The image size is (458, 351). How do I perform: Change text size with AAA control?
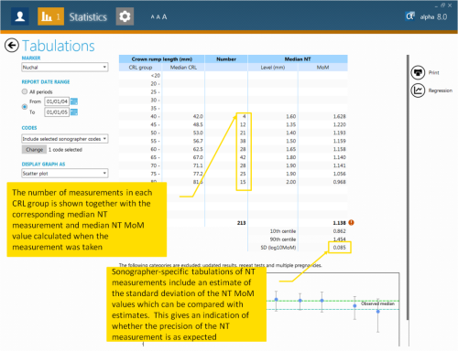pos(158,17)
